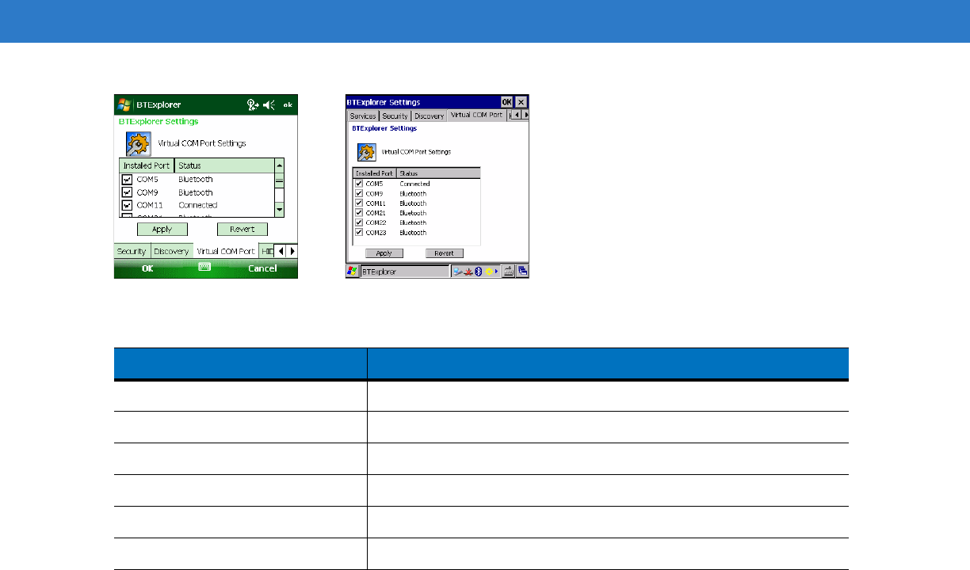970x570 pixels.
Task: Close the blue BTExplorer Settings window
Action: (x=521, y=102)
